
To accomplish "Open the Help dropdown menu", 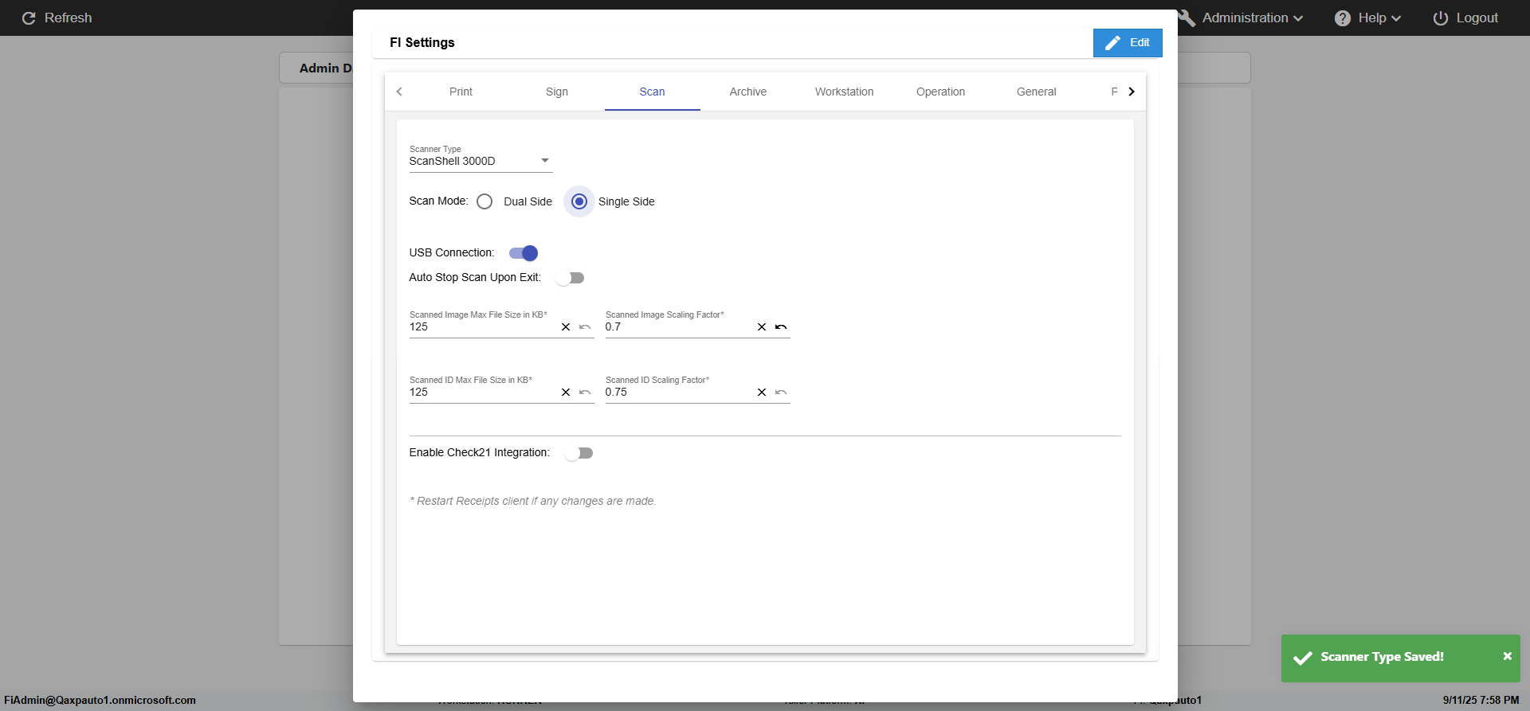I will click(x=1368, y=18).
